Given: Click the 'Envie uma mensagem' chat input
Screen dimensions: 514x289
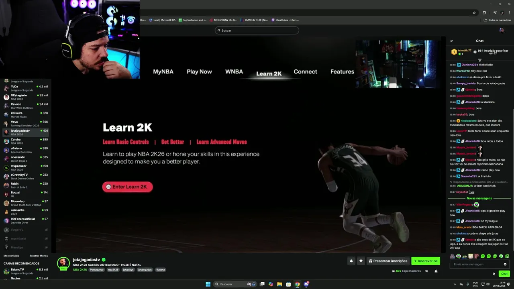Looking at the screenshot, I should point(479,264).
